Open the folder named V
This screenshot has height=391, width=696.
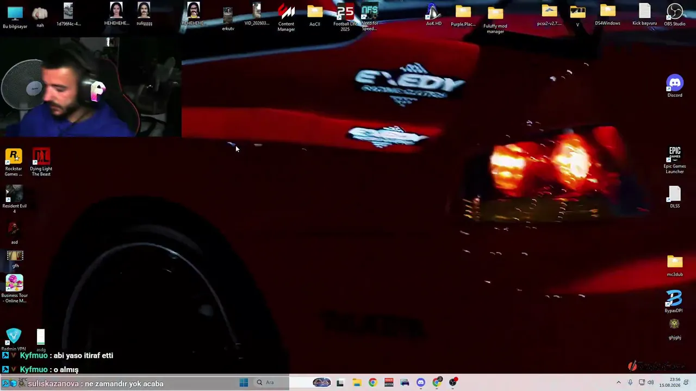577,16
